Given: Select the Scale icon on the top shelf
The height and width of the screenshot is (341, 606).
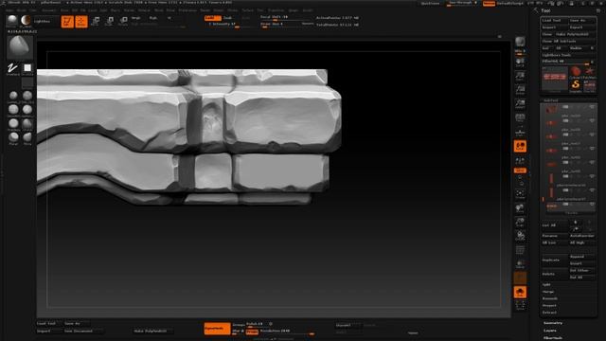Looking at the screenshot, I should (110, 21).
